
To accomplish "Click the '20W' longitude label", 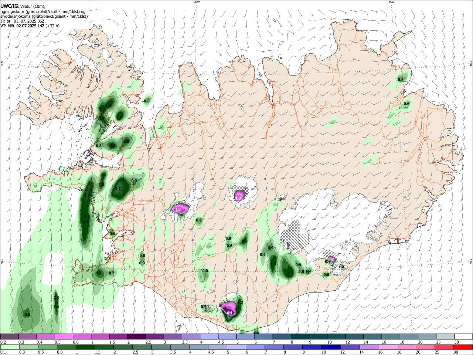I will [x=197, y=2].
